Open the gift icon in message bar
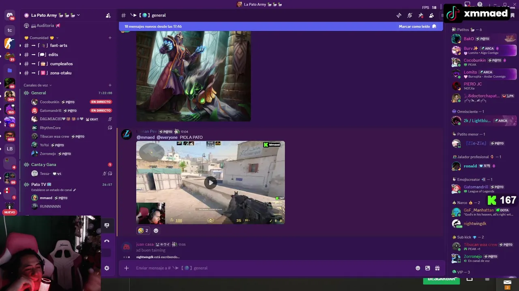This screenshot has height=291, width=519. (437, 268)
